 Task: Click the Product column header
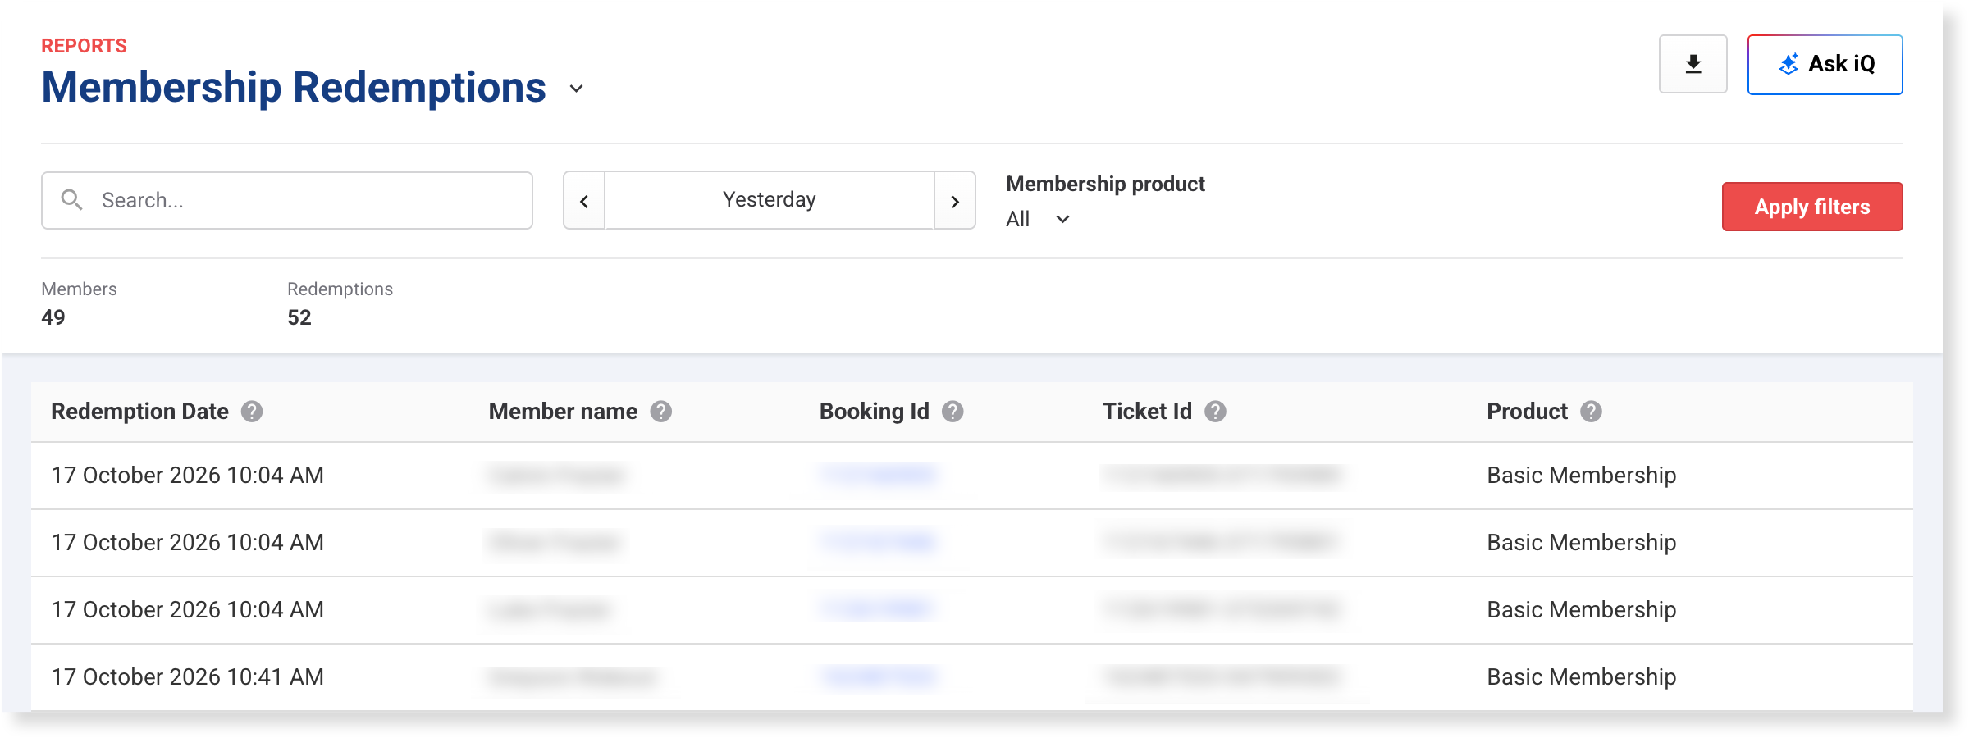point(1527,412)
